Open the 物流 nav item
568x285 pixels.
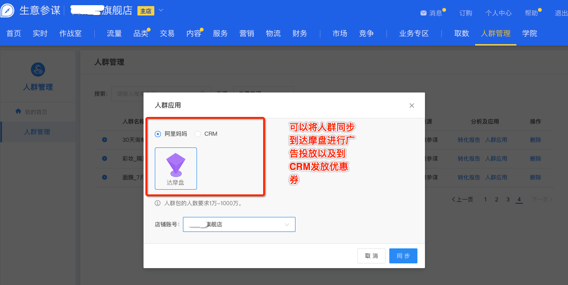(273, 33)
